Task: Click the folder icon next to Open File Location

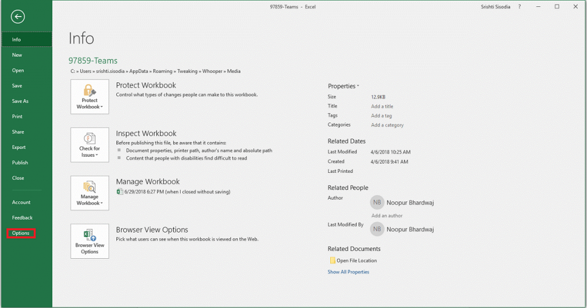Action: pos(332,260)
